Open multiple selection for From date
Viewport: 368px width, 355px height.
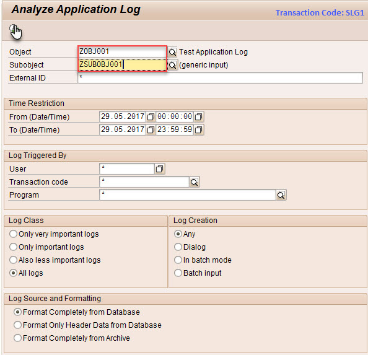[151, 116]
